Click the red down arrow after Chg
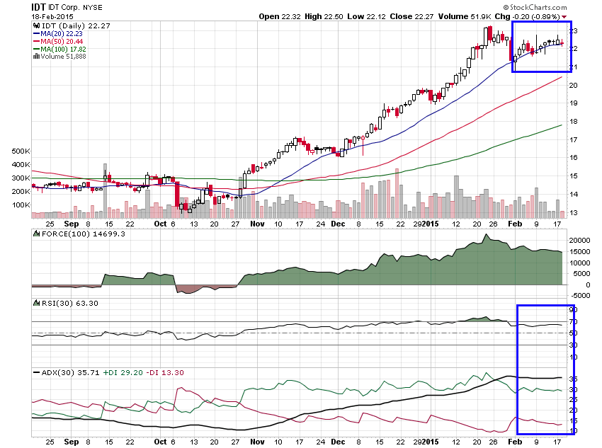Image resolution: width=602 pixels, height=448 pixels. 564,17
